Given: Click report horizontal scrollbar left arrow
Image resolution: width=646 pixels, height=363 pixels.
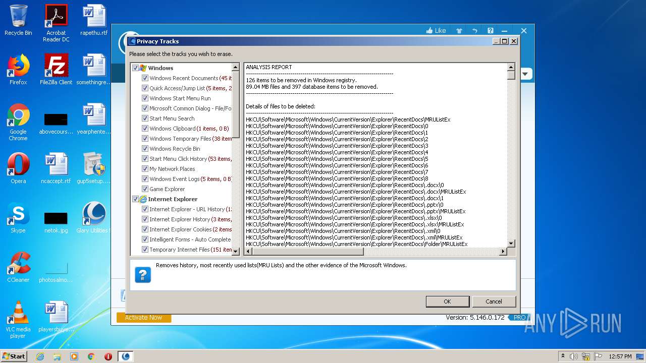Looking at the screenshot, I should [x=248, y=251].
